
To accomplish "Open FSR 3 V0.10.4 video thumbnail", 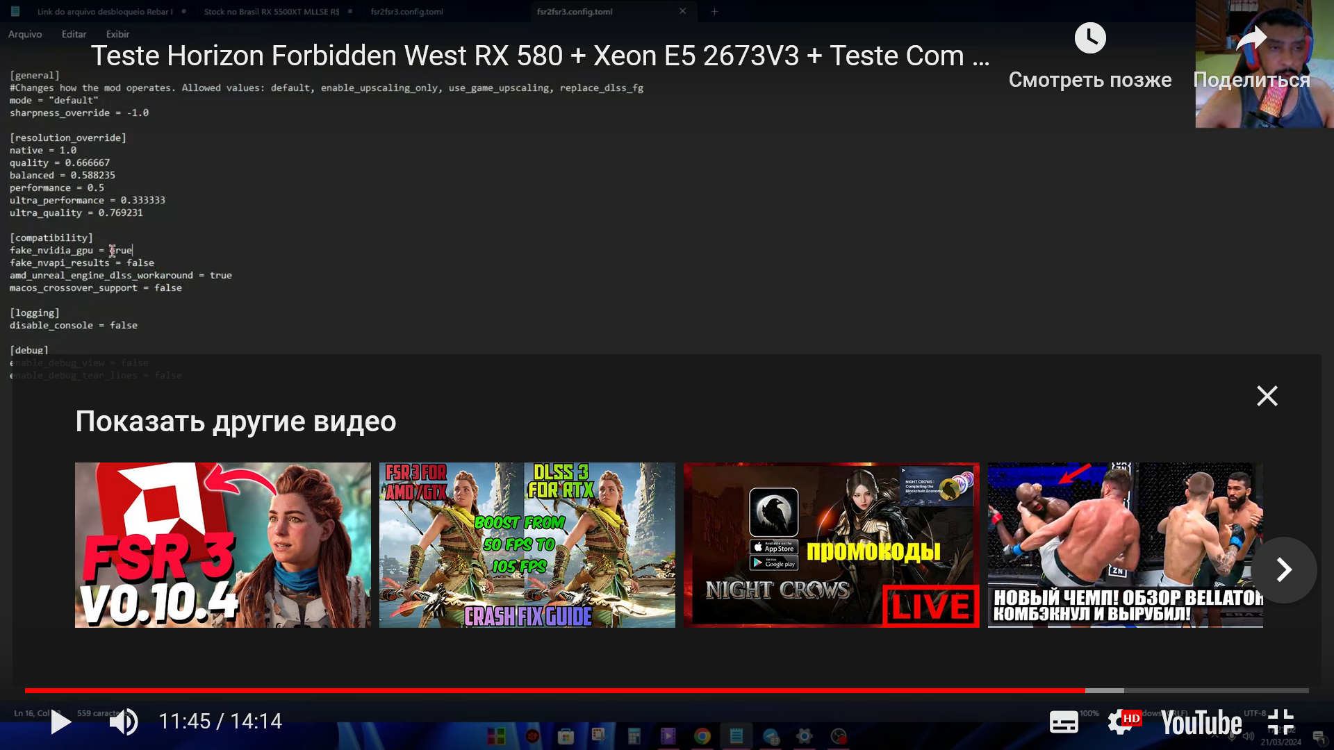I will click(222, 545).
